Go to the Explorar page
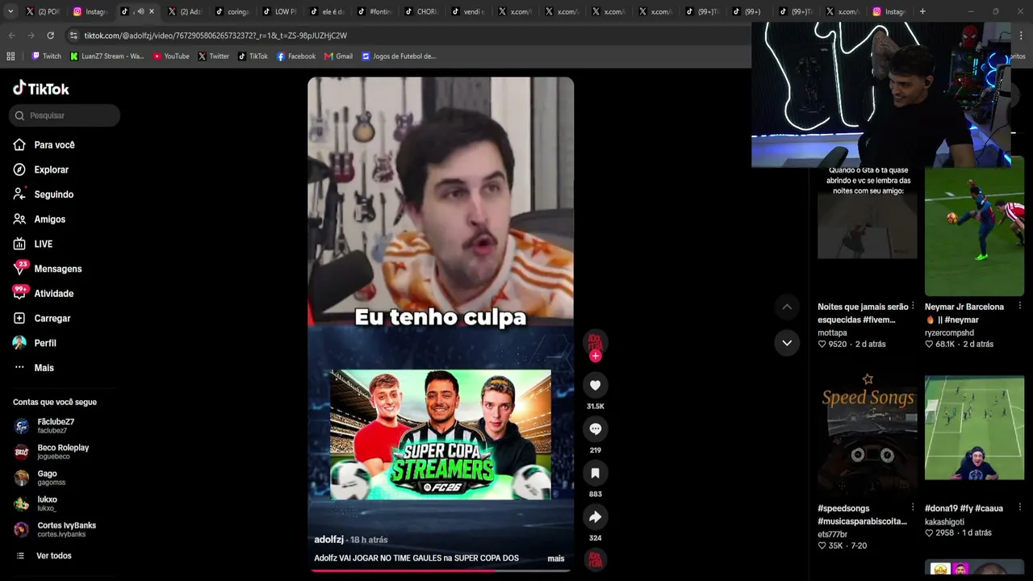The image size is (1033, 581). pyautogui.click(x=41, y=169)
